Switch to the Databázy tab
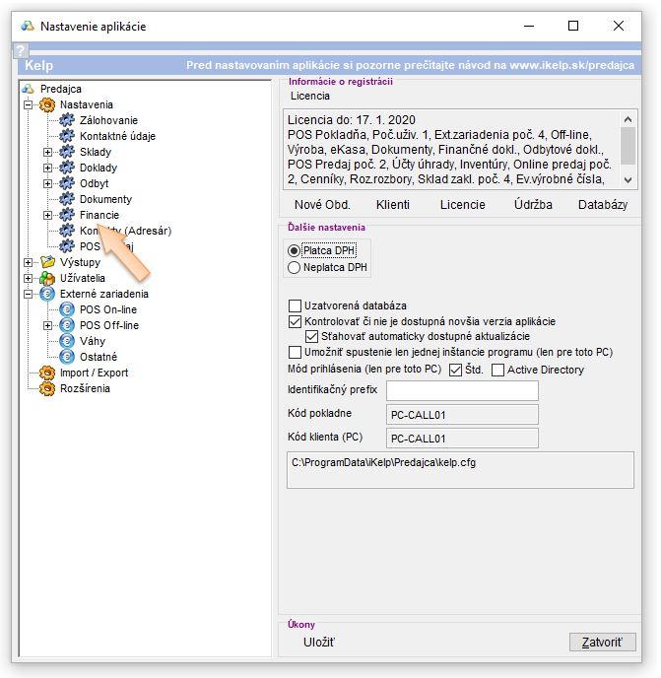Screen dimensions: 661x678 [x=603, y=205]
